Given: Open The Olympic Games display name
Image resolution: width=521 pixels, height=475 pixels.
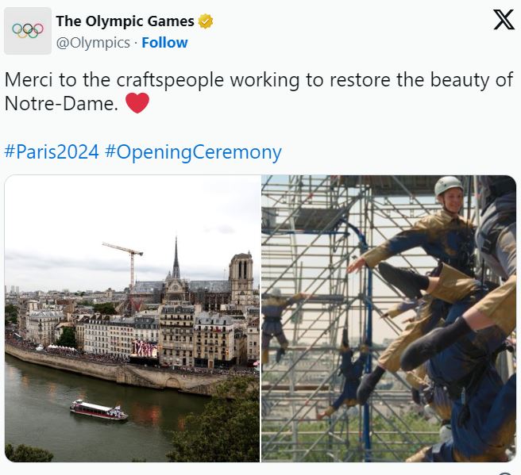Looking at the screenshot, I should 125,21.
